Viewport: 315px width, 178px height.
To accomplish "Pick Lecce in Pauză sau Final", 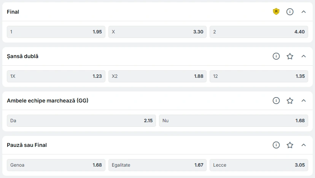I will coord(259,165).
